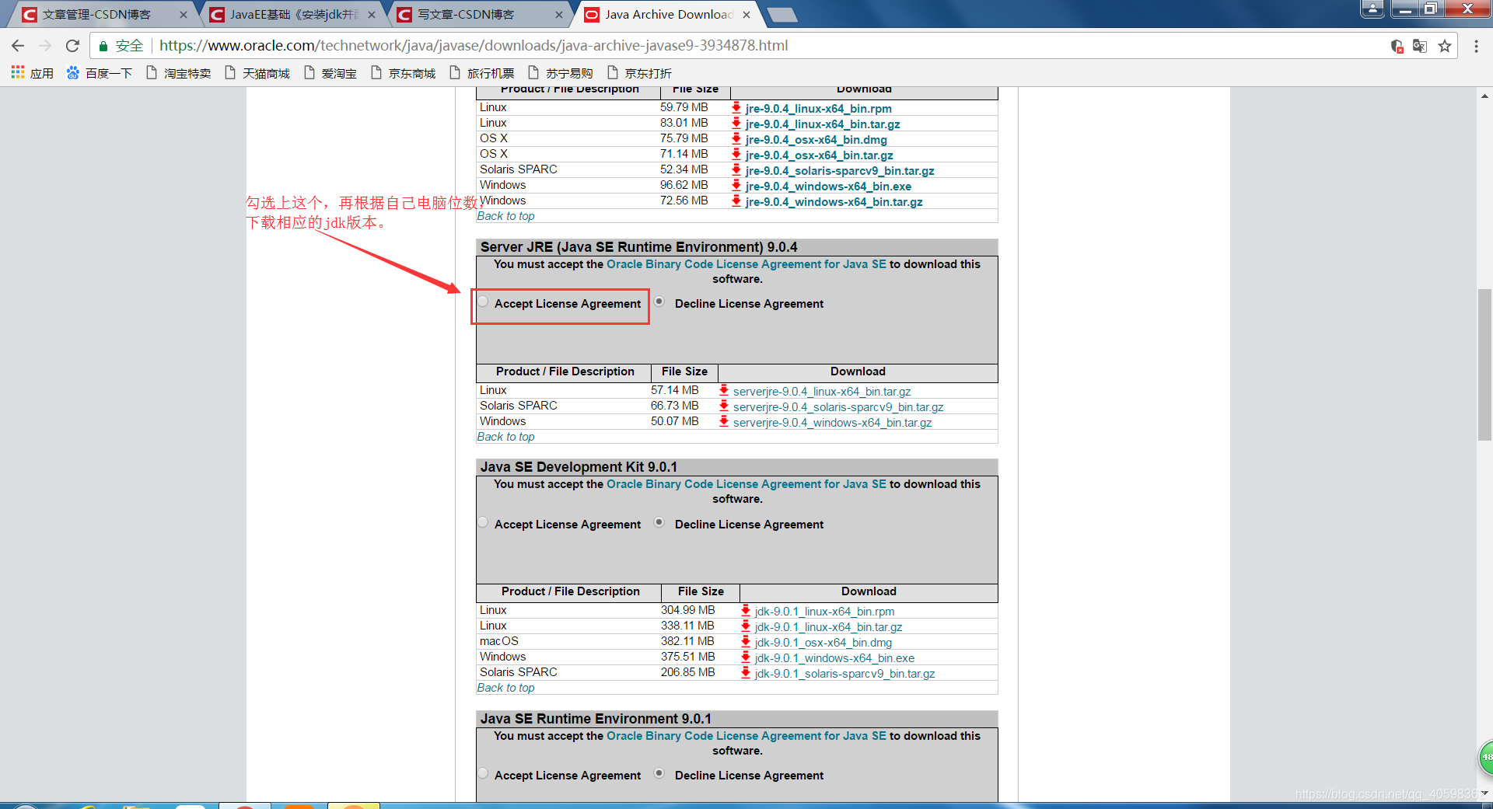Click the scrollbar up arrow

pyautogui.click(x=1484, y=96)
